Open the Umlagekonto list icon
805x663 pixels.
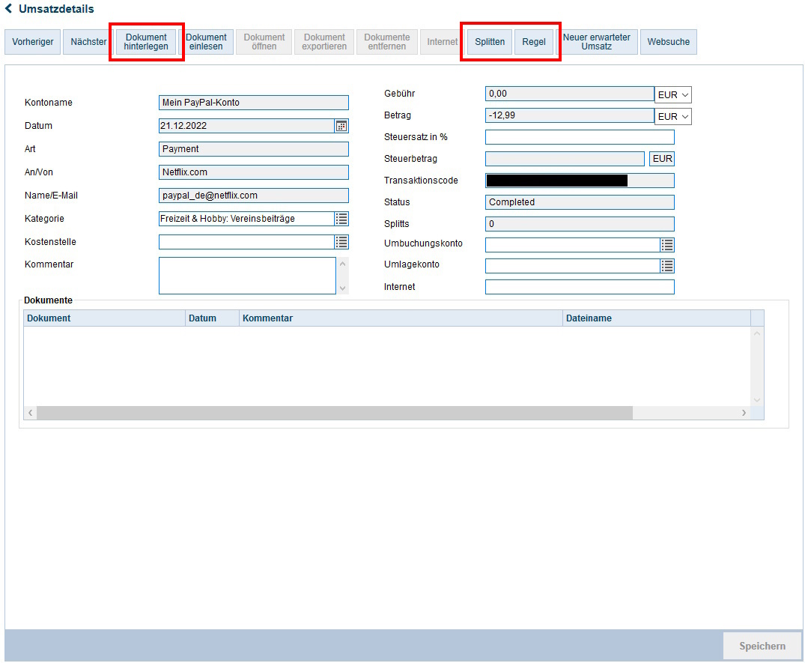667,266
